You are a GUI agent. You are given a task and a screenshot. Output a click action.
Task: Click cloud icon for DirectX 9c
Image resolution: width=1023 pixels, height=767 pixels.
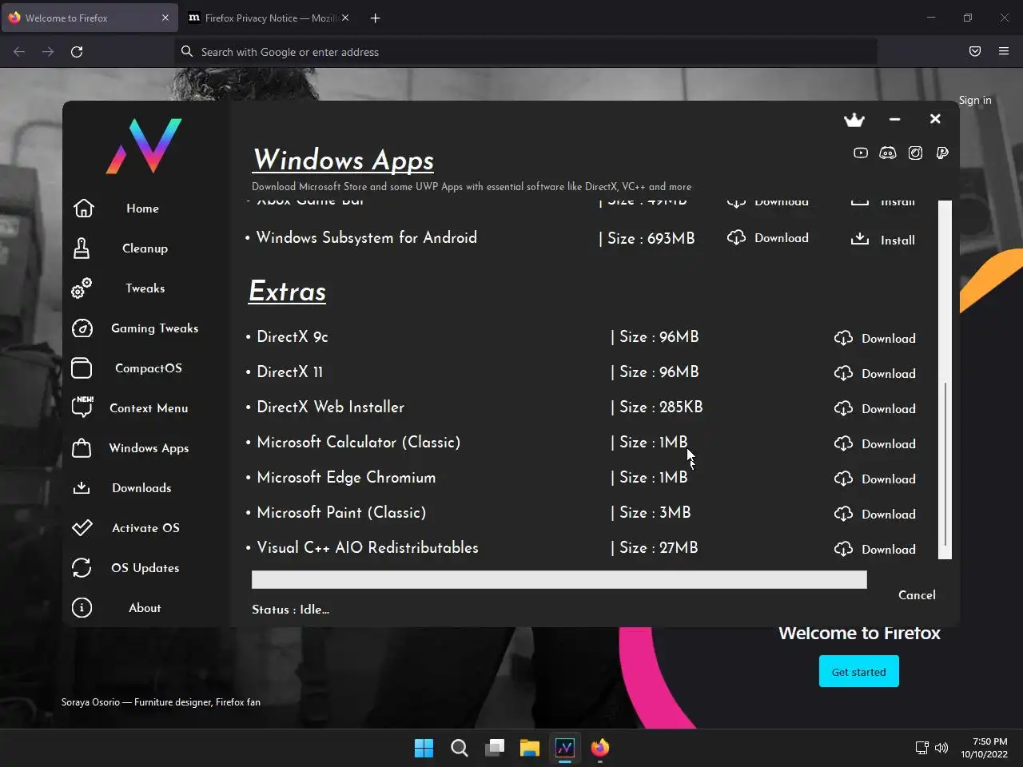[843, 339]
